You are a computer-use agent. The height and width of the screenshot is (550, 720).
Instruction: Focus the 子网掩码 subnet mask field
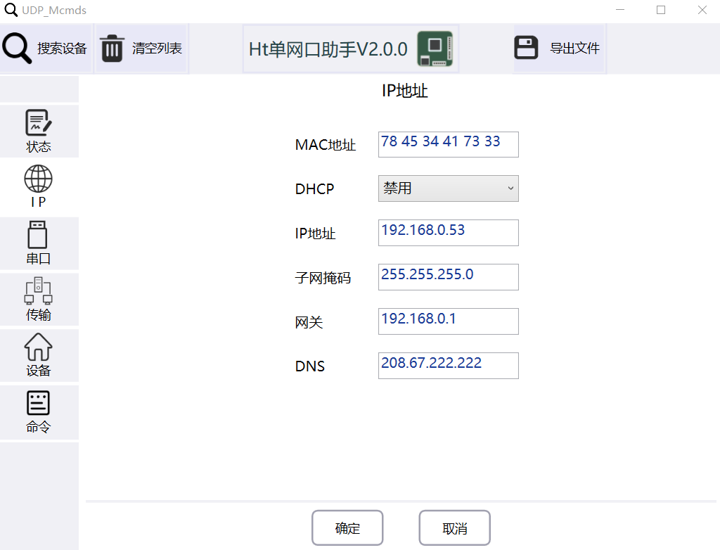[x=448, y=277]
